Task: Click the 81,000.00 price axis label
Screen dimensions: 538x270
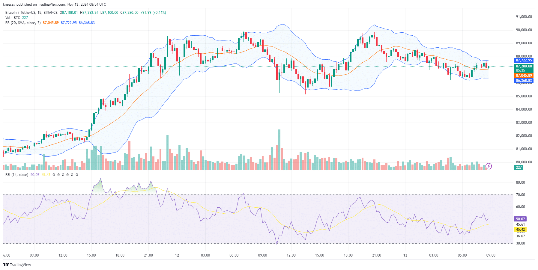Action: click(524, 149)
